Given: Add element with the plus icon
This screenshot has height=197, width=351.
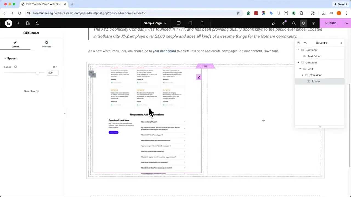Looking at the screenshot, I should pos(18,23).
